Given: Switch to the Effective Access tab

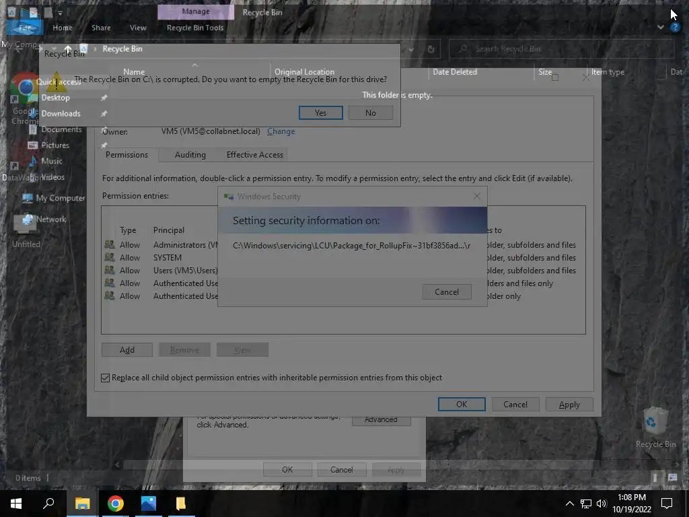Looking at the screenshot, I should pyautogui.click(x=255, y=155).
